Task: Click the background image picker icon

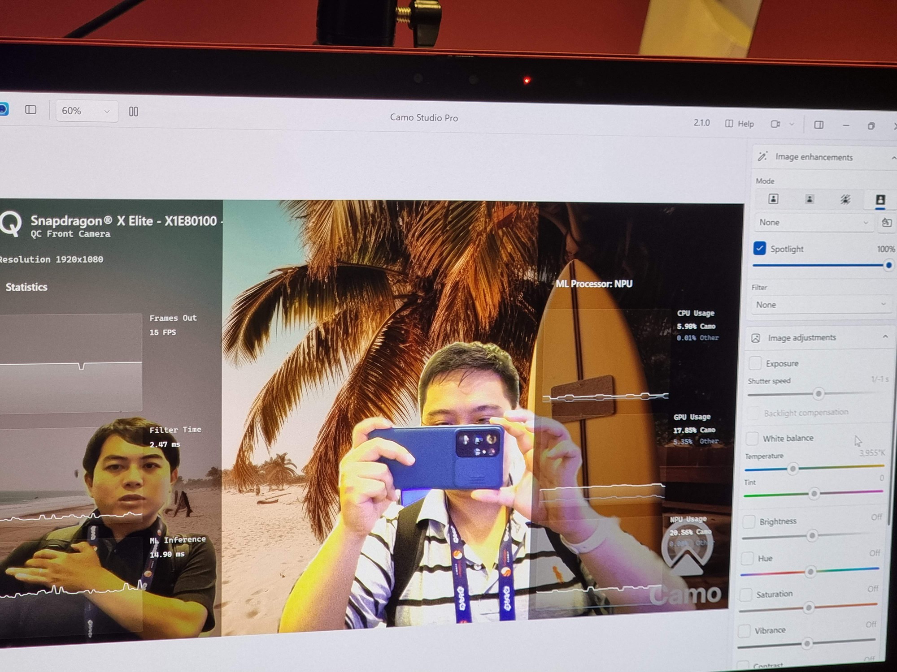Action: pos(886,223)
